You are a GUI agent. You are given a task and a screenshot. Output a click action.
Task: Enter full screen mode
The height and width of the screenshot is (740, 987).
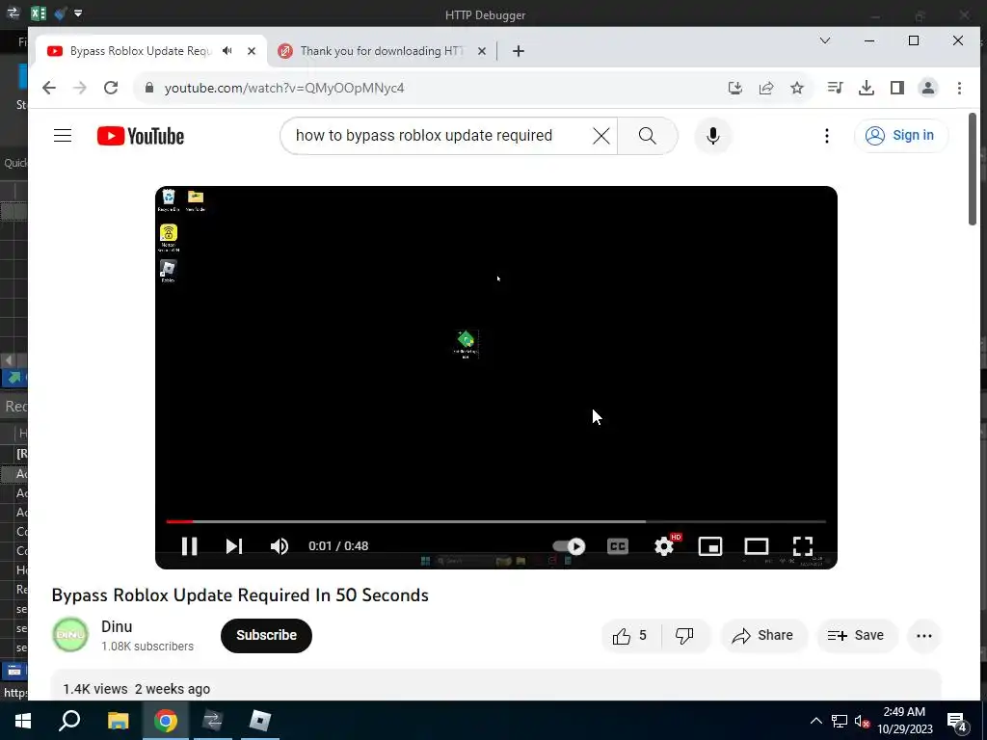click(803, 546)
